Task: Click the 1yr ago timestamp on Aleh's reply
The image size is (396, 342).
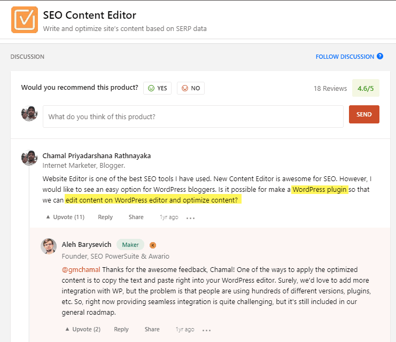Action: click(185, 329)
